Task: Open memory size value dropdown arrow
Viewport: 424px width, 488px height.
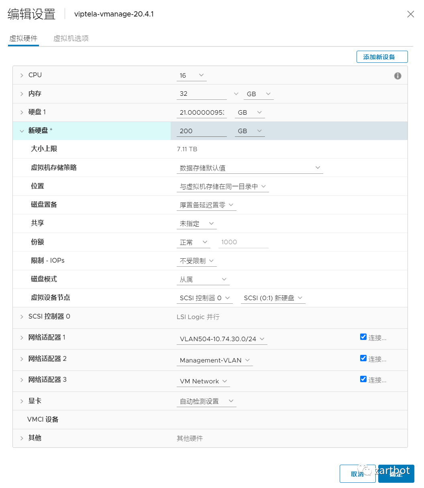Action: [x=236, y=94]
